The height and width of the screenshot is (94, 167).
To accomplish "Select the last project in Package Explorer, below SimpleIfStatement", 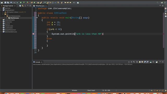I will [11, 32].
